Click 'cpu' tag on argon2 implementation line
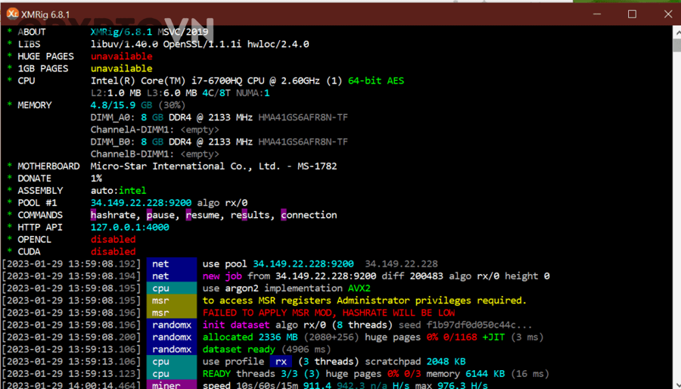 pos(172,288)
